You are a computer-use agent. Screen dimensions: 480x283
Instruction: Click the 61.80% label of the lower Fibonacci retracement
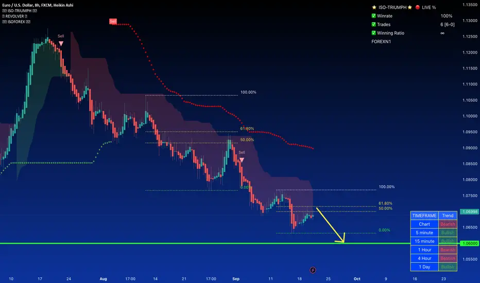pyautogui.click(x=385, y=203)
